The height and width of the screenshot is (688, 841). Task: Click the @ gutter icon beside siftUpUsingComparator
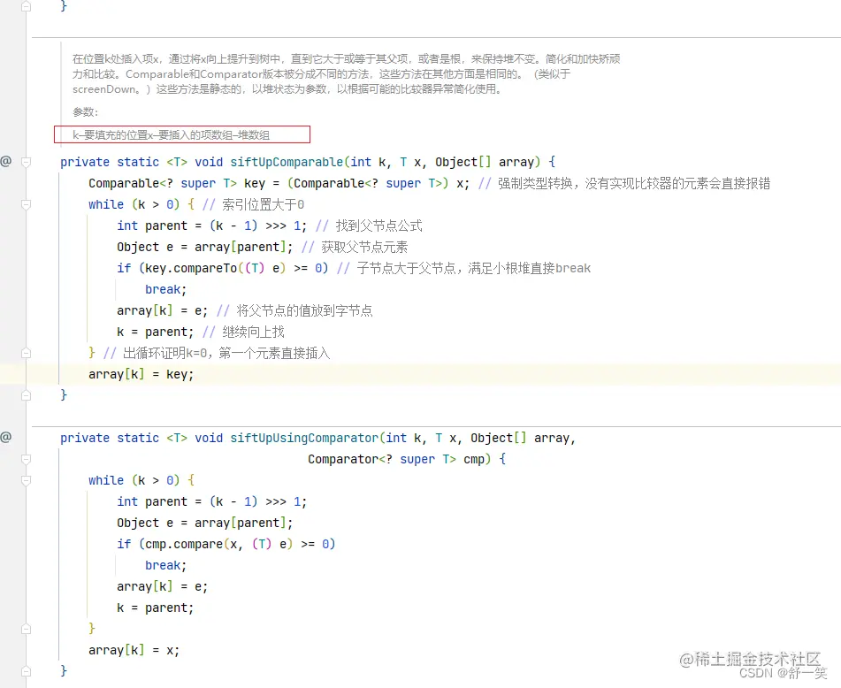[6, 437]
